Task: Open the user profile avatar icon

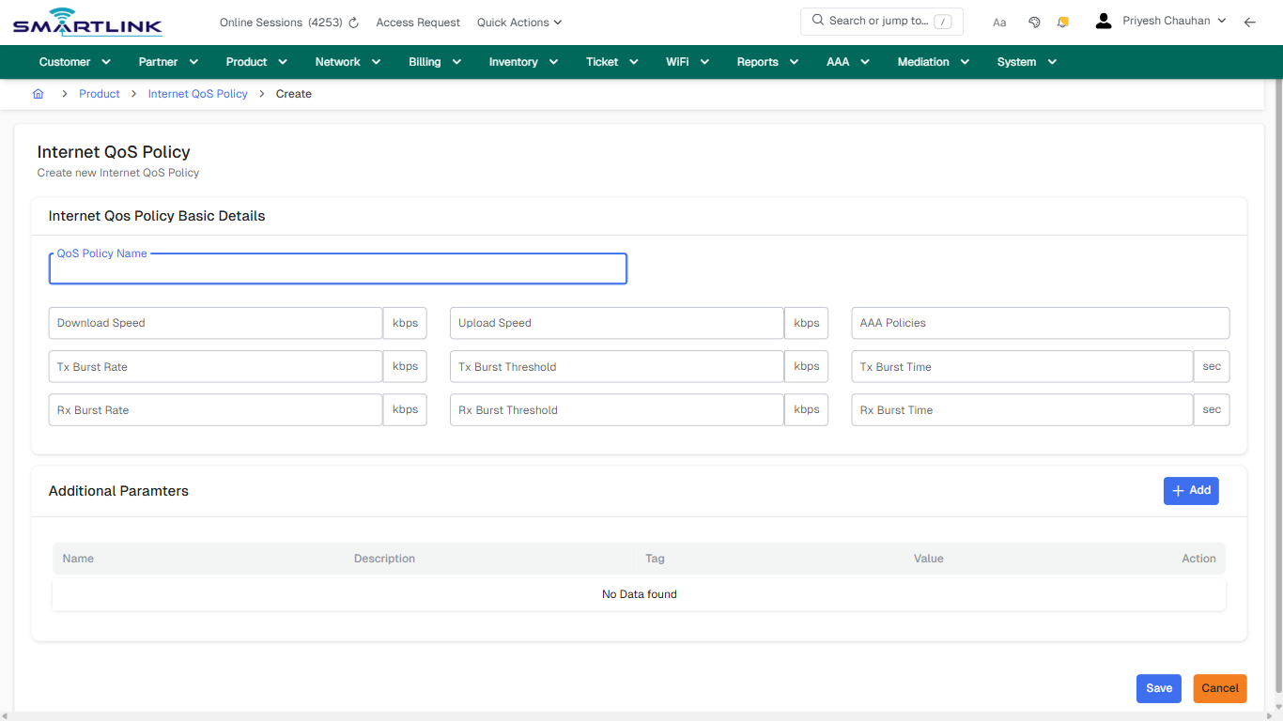Action: [x=1103, y=20]
